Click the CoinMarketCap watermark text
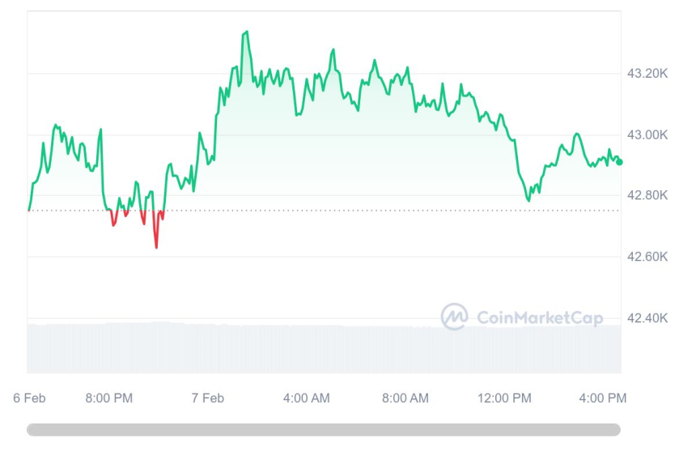 (540, 318)
